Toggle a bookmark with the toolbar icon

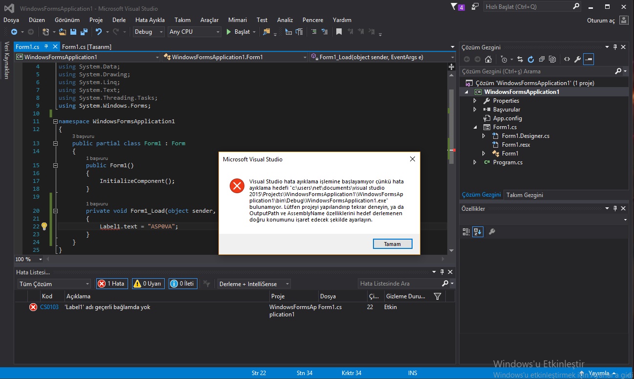click(x=339, y=32)
